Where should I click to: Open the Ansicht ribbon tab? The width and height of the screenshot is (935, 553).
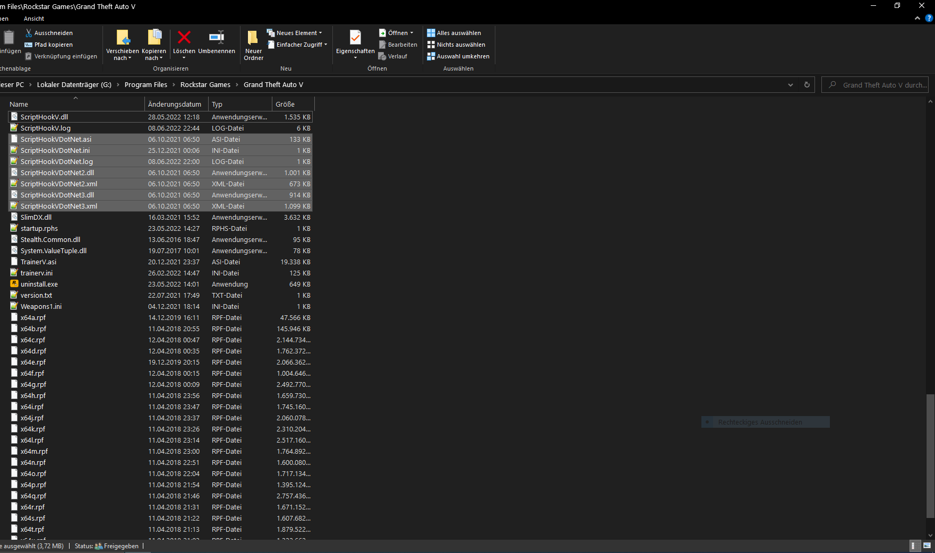point(34,19)
